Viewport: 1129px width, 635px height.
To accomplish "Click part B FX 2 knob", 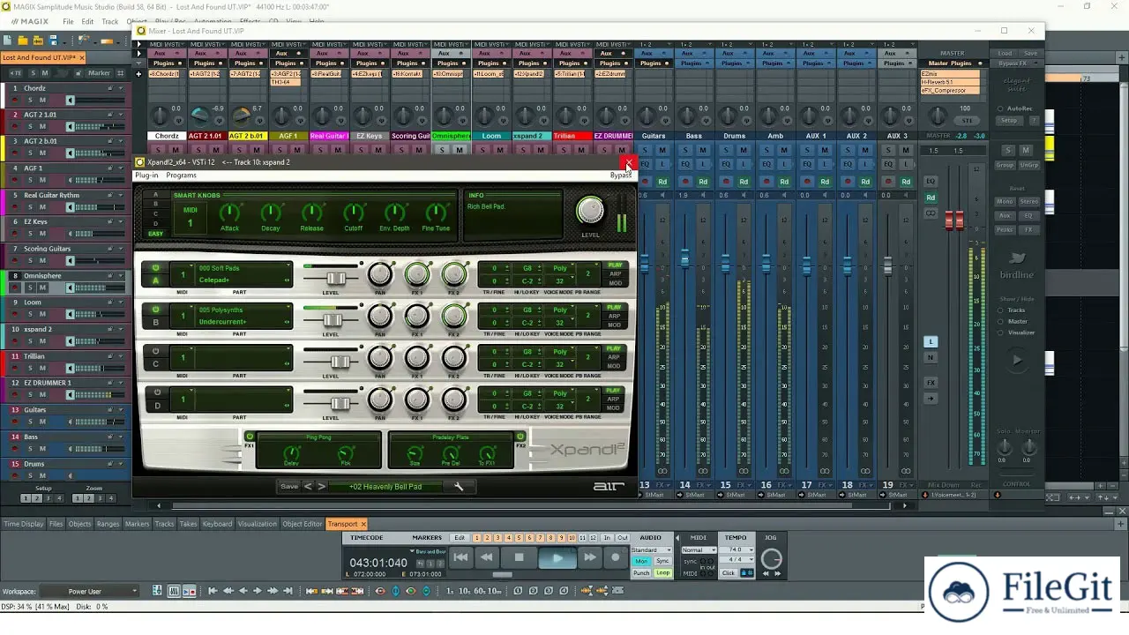I will (454, 316).
